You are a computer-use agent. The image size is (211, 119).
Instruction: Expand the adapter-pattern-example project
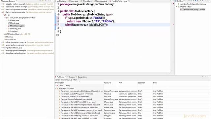click(x=1, y=4)
